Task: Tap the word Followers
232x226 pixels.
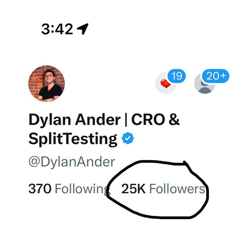Action: click(177, 188)
